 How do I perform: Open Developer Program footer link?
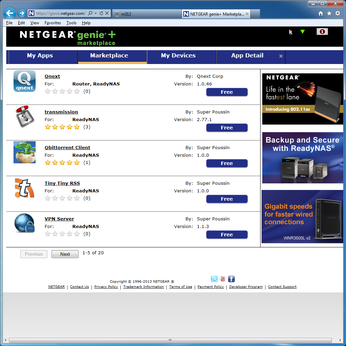(246, 286)
